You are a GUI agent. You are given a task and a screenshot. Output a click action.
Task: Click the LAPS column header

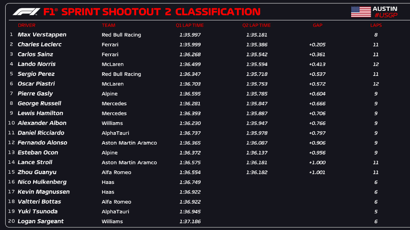click(376, 25)
